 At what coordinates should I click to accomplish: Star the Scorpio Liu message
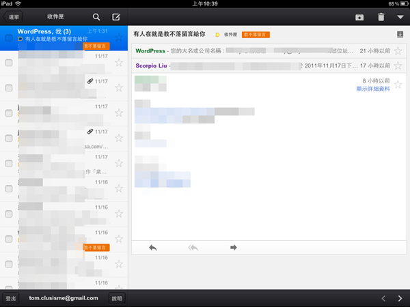coord(398,66)
